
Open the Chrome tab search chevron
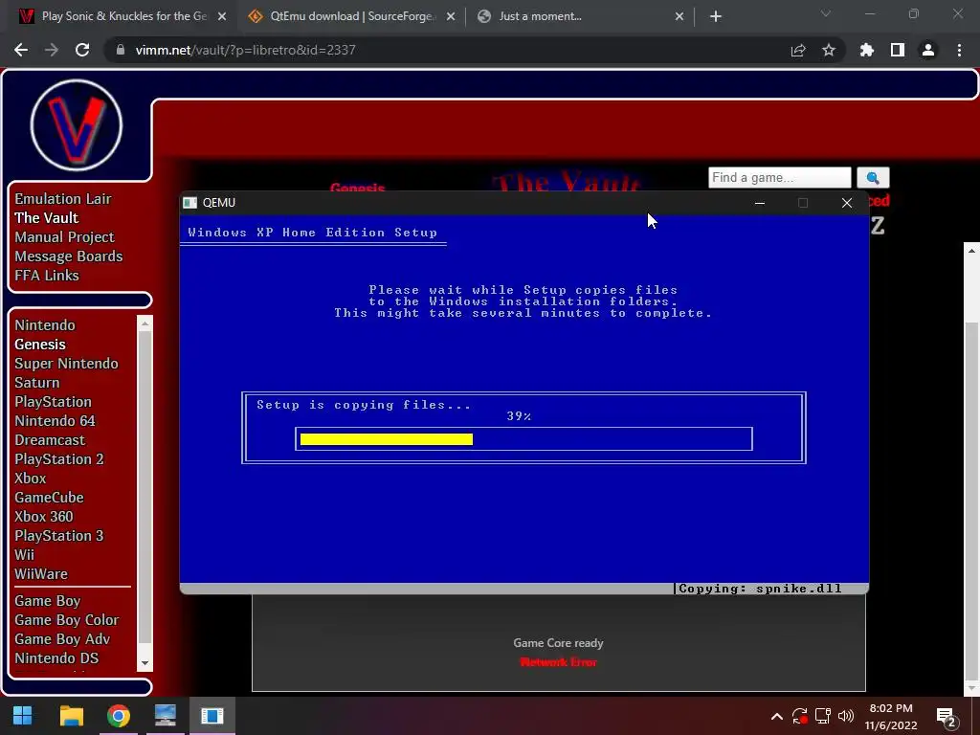pos(826,13)
